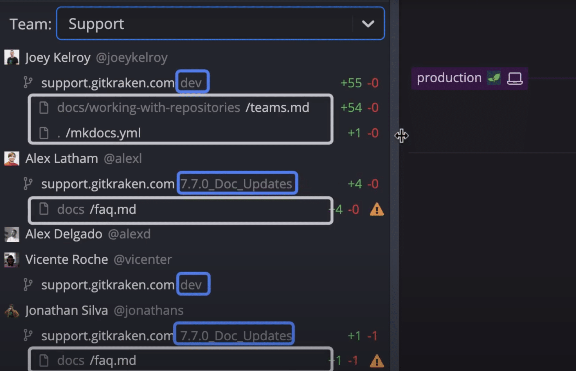Click the branch icon under Joey Kelroy
Screen dimensions: 576x371
[28, 83]
